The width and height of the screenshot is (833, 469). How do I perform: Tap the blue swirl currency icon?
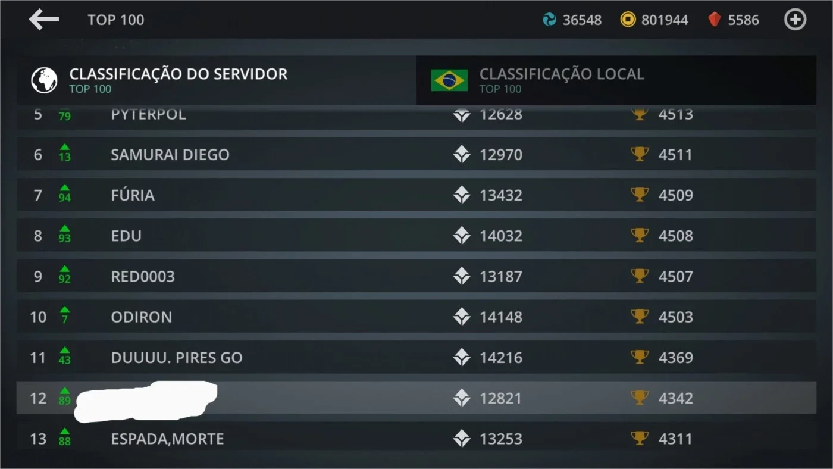(x=549, y=20)
